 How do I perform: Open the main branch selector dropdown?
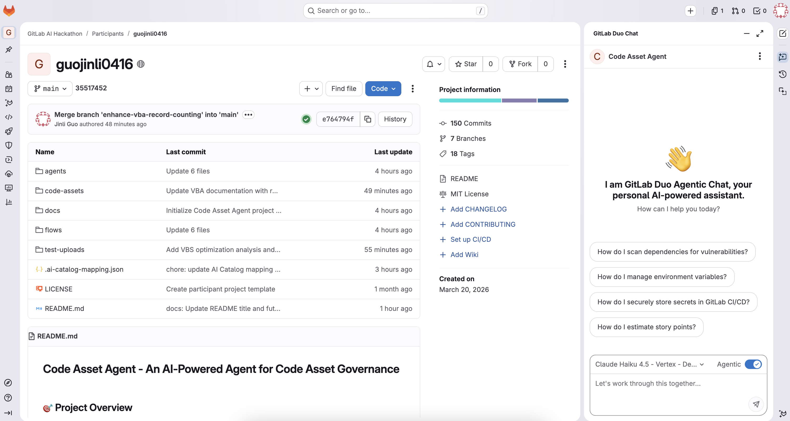coord(50,89)
